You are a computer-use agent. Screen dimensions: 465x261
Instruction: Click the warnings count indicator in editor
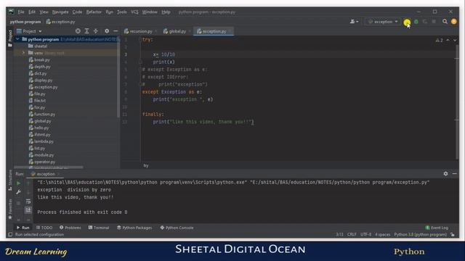(439, 41)
